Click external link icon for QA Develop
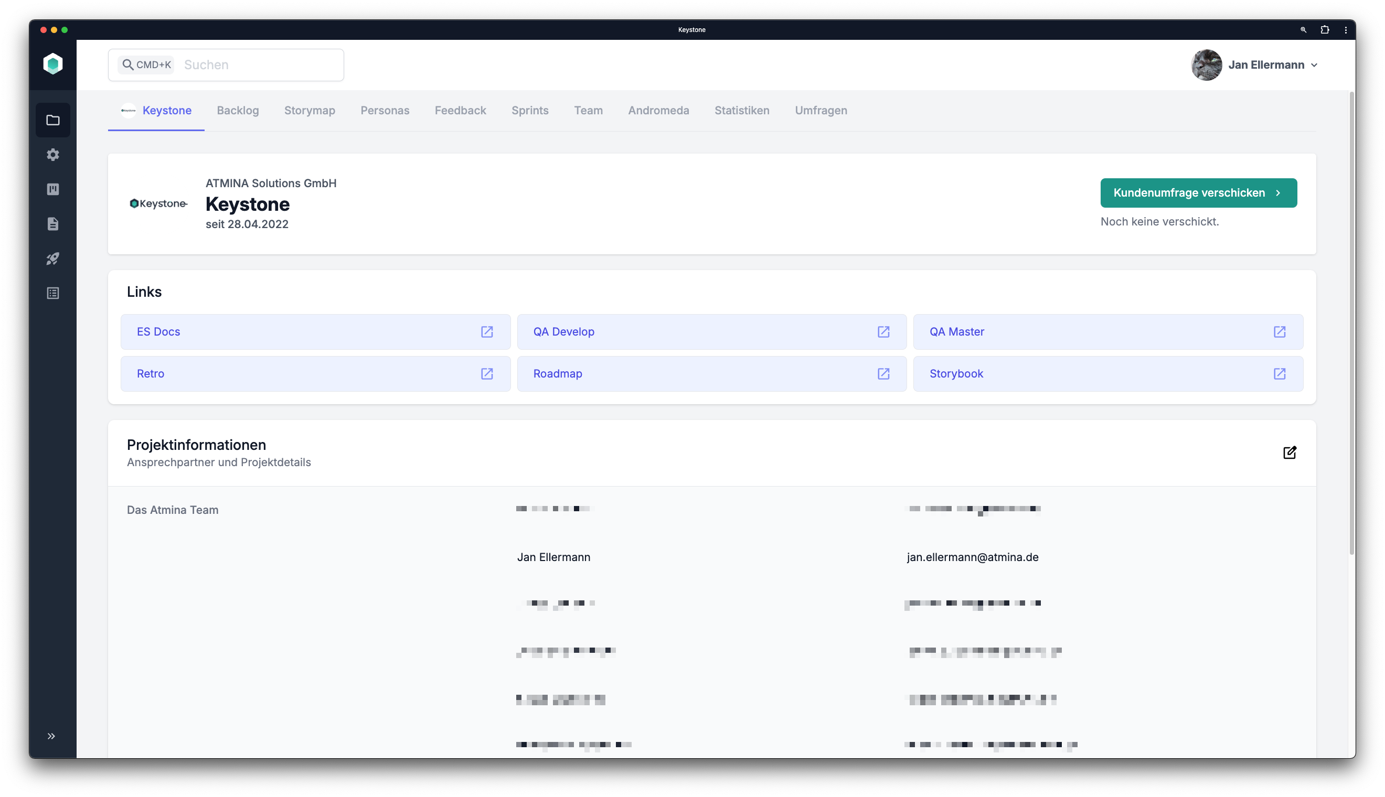This screenshot has height=797, width=1385. (x=883, y=332)
